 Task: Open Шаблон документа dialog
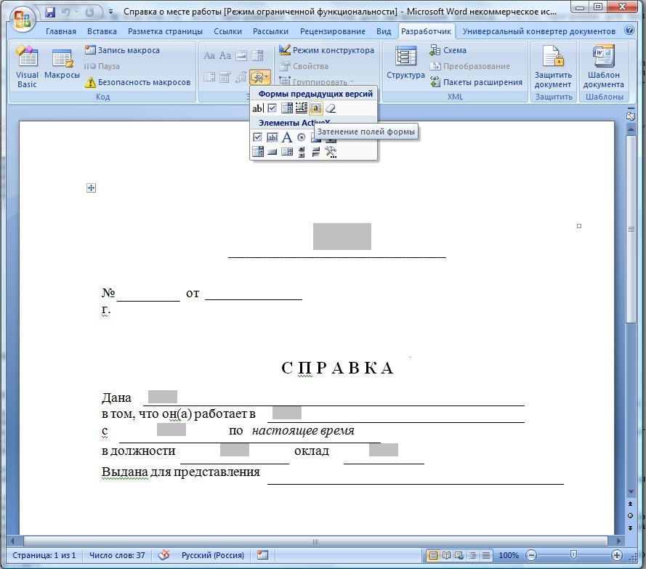(x=604, y=66)
